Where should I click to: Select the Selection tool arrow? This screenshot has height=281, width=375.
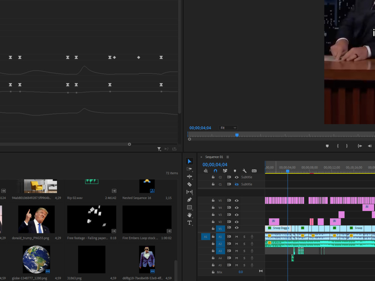coord(189,161)
